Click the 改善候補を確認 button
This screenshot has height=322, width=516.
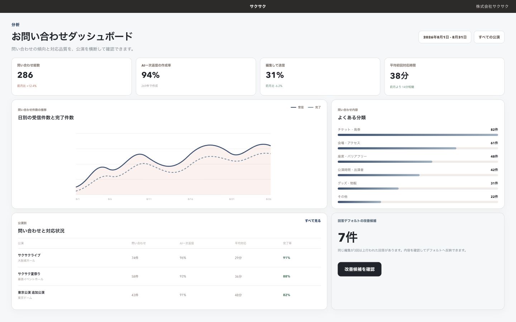click(359, 269)
